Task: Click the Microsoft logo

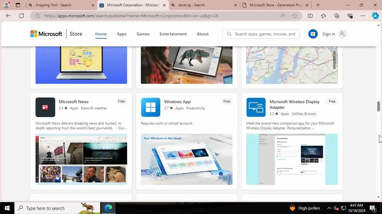Action: (46, 34)
